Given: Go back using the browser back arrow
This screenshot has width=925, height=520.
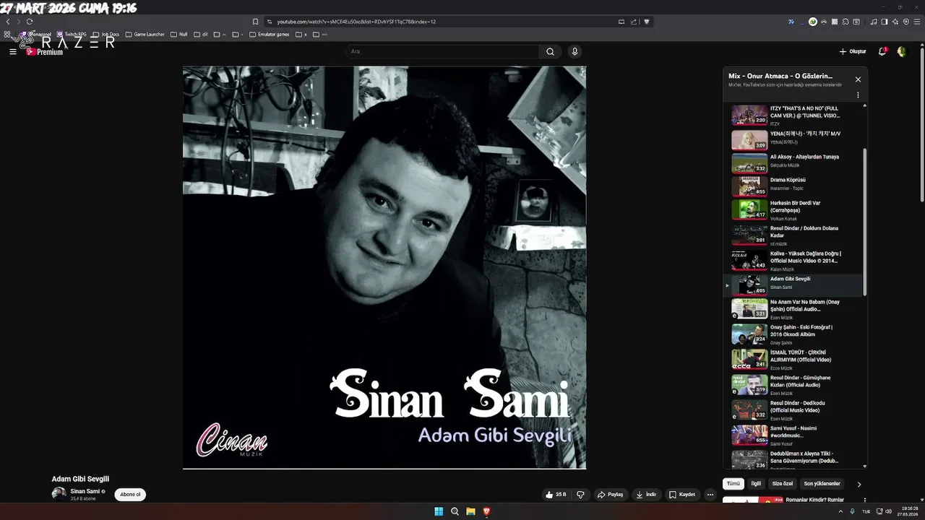Looking at the screenshot, I should coord(8,22).
